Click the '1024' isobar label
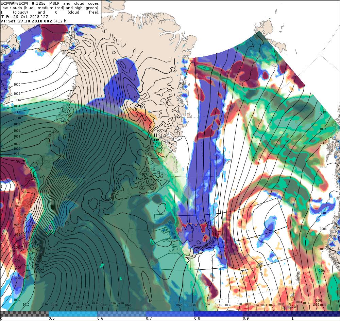 pyautogui.click(x=264, y=305)
